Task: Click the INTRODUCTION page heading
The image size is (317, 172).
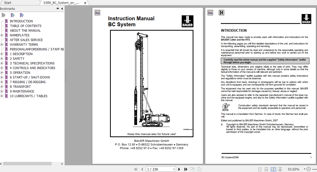Action: click(x=234, y=30)
